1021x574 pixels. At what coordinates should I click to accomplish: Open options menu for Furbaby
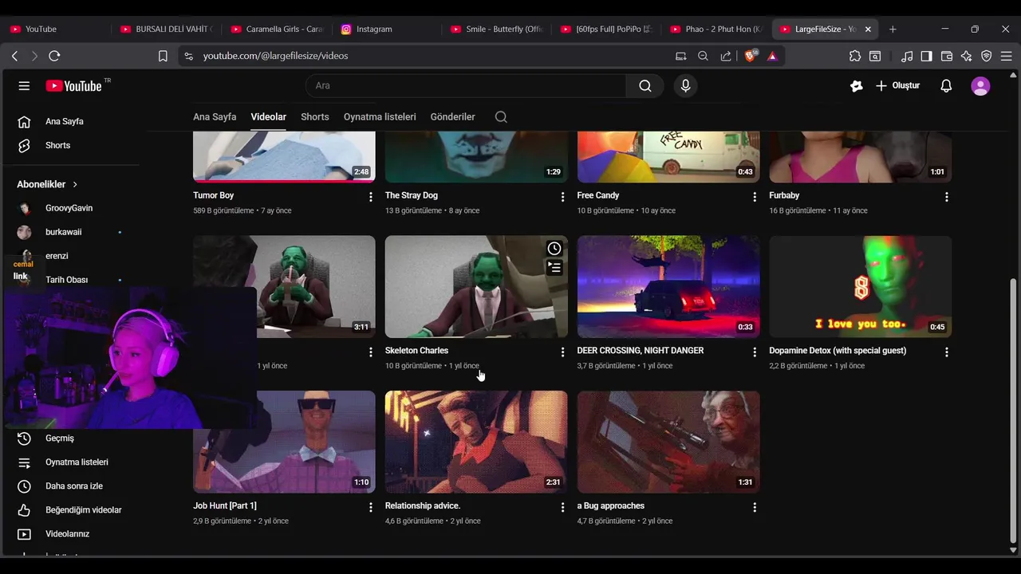pos(947,197)
